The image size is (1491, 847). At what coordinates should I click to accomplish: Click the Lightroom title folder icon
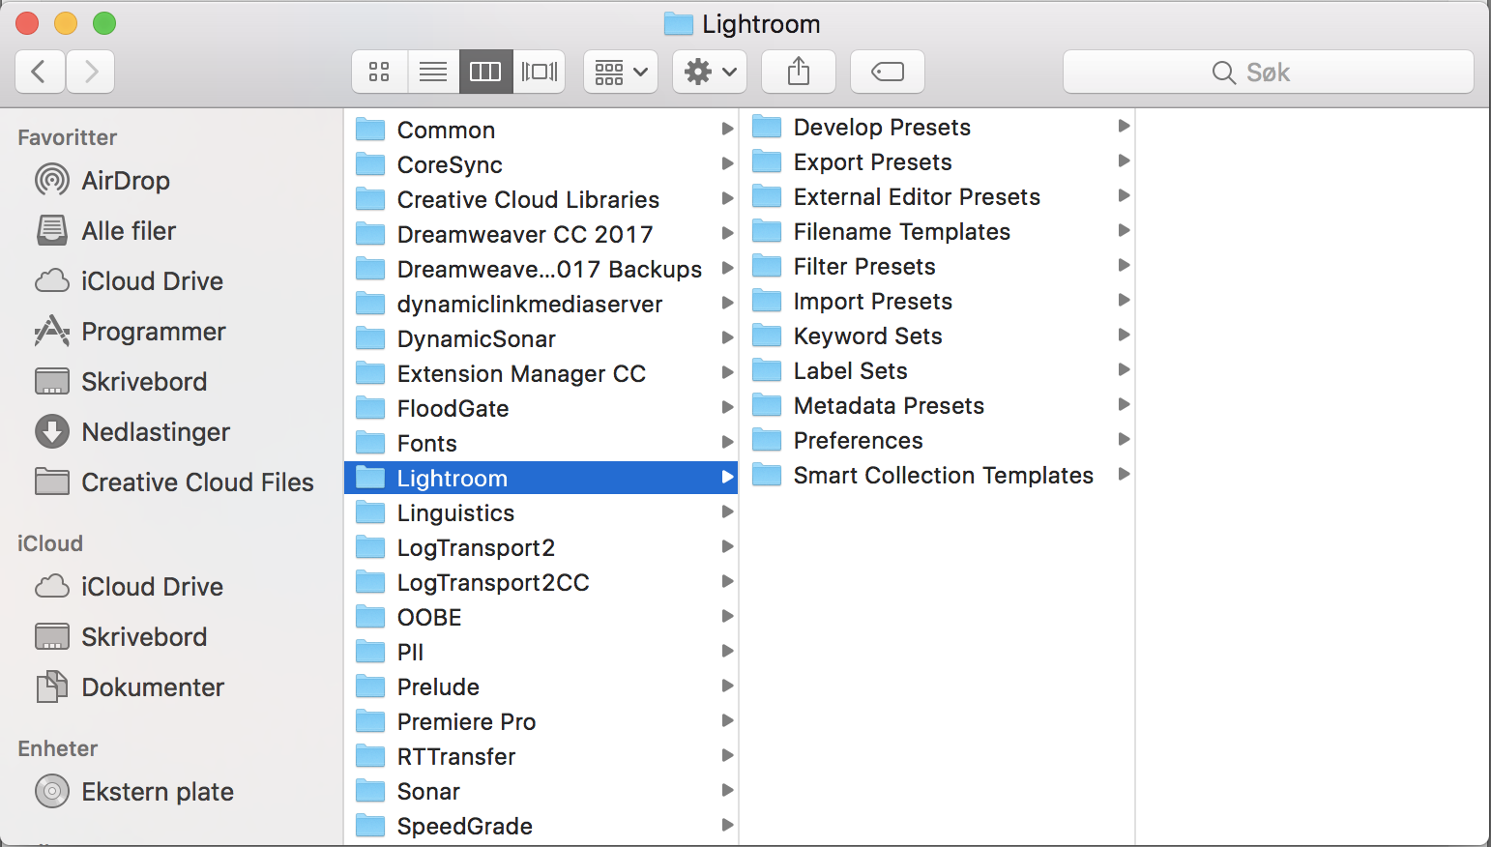pos(679,23)
